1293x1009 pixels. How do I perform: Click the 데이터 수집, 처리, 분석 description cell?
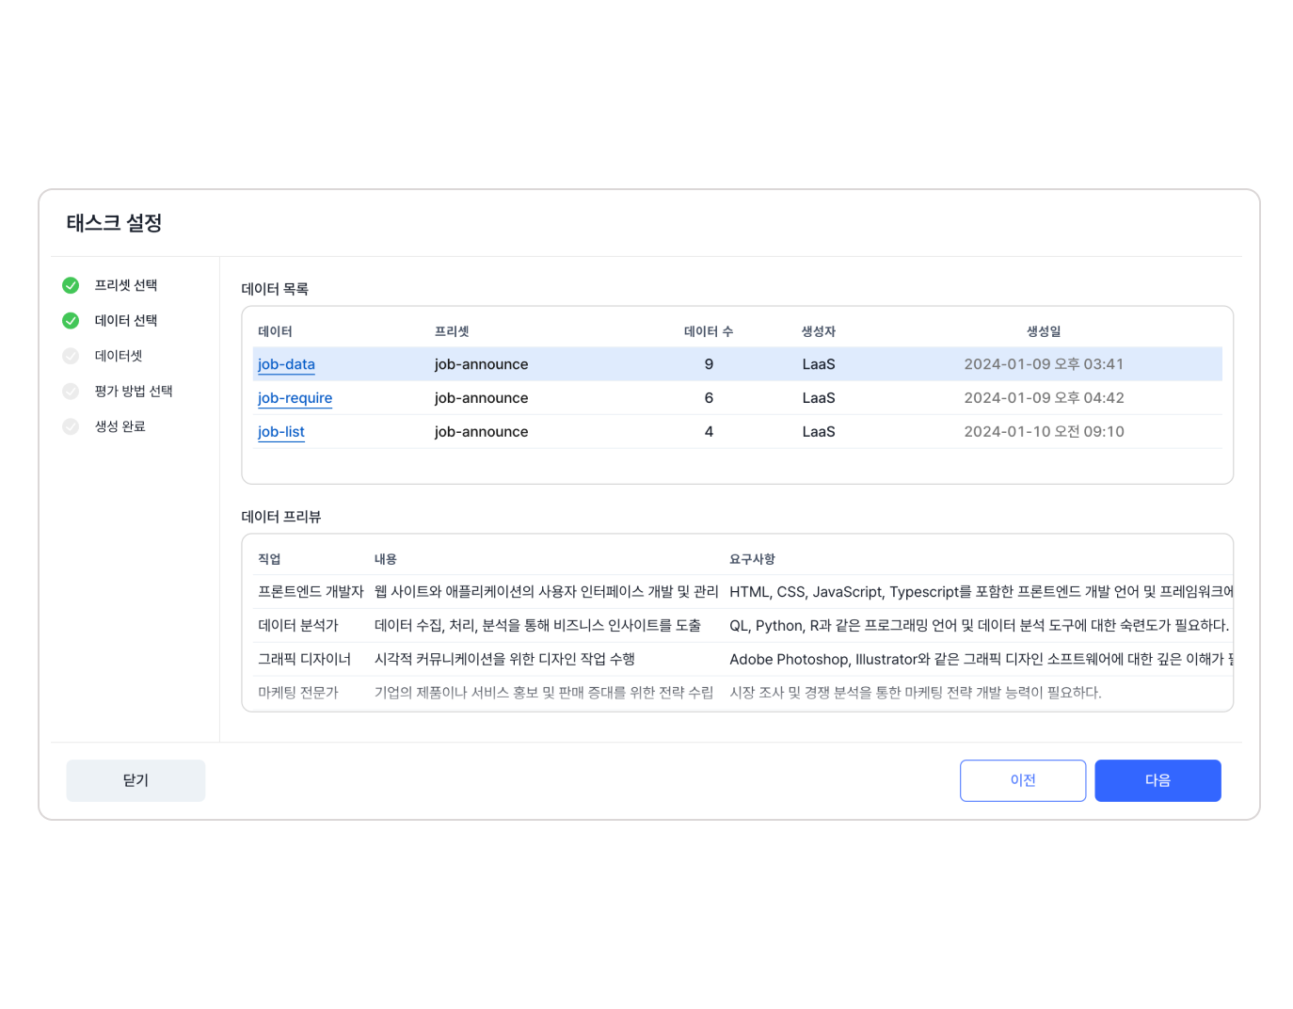537,626
